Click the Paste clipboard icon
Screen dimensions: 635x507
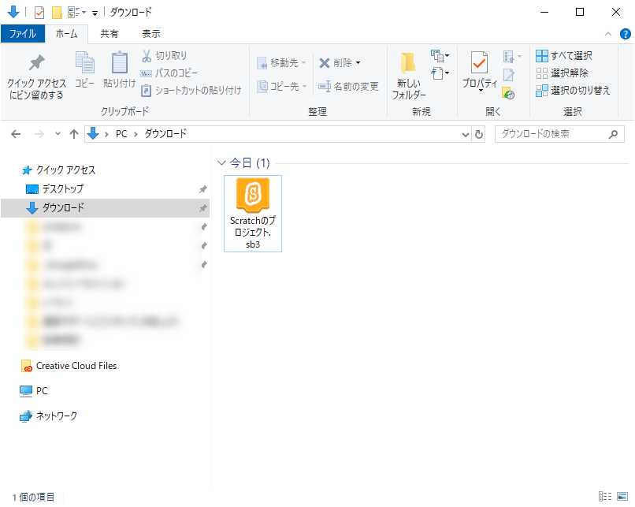119,63
